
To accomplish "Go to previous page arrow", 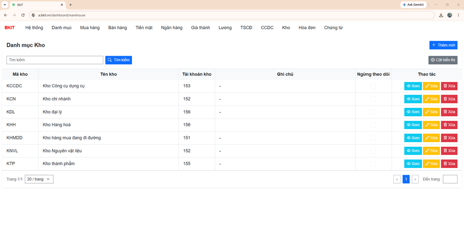I will coord(397,179).
